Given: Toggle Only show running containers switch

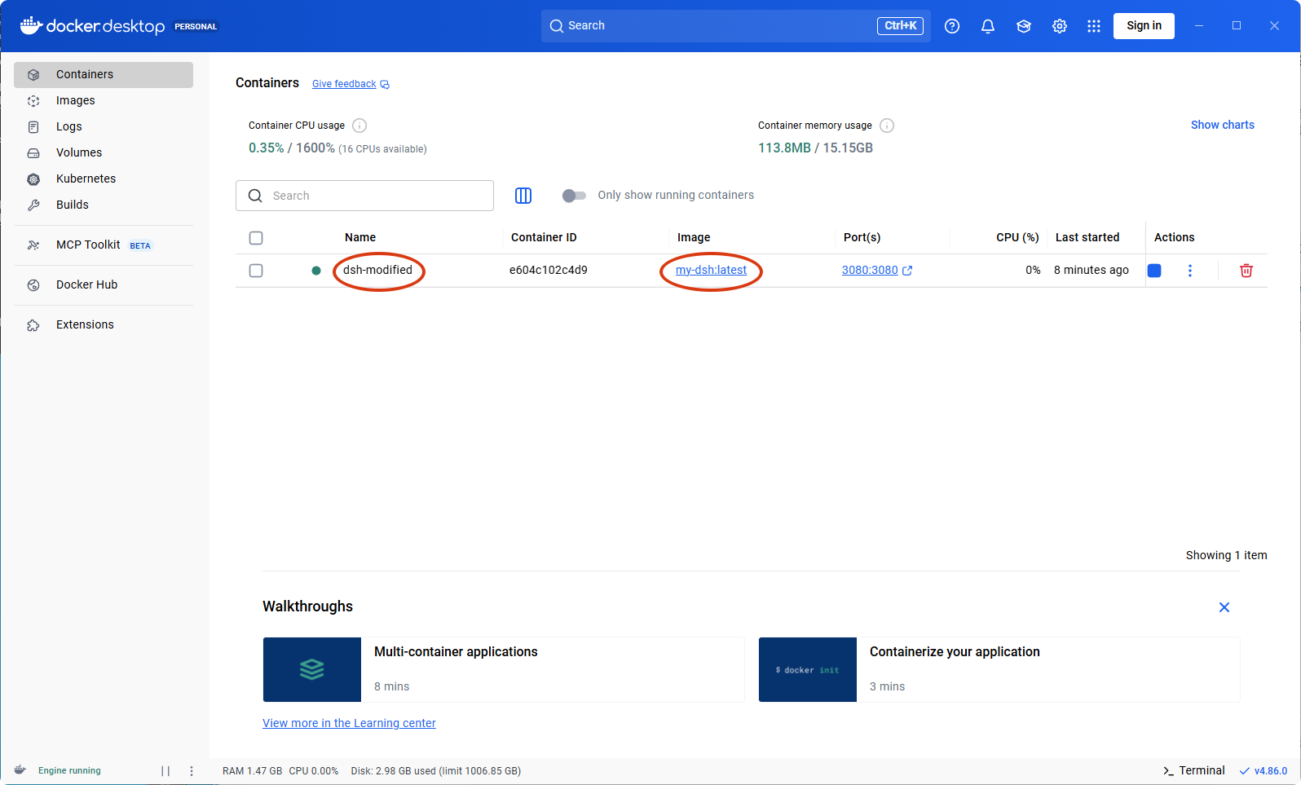Looking at the screenshot, I should [574, 196].
